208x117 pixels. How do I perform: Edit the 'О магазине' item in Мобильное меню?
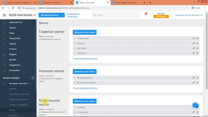(194, 112)
